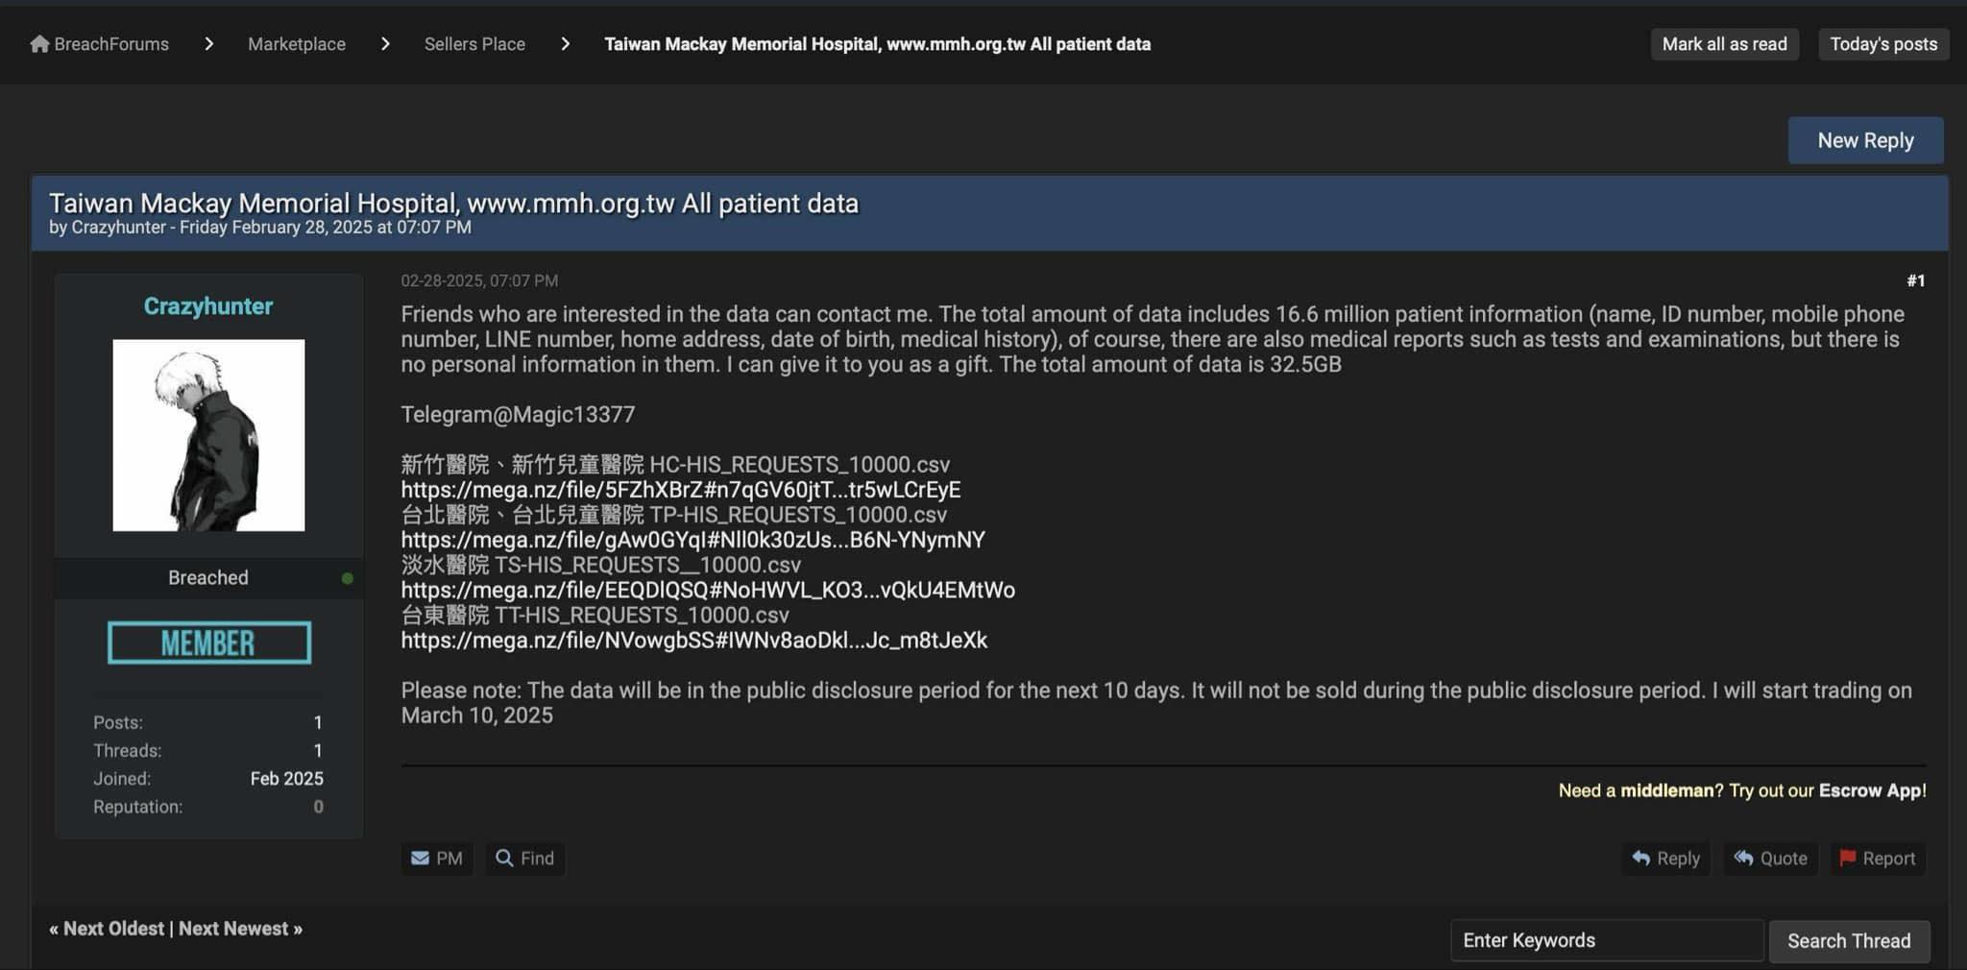1967x970 pixels.
Task: Click the Find magnifier icon
Action: click(x=504, y=858)
